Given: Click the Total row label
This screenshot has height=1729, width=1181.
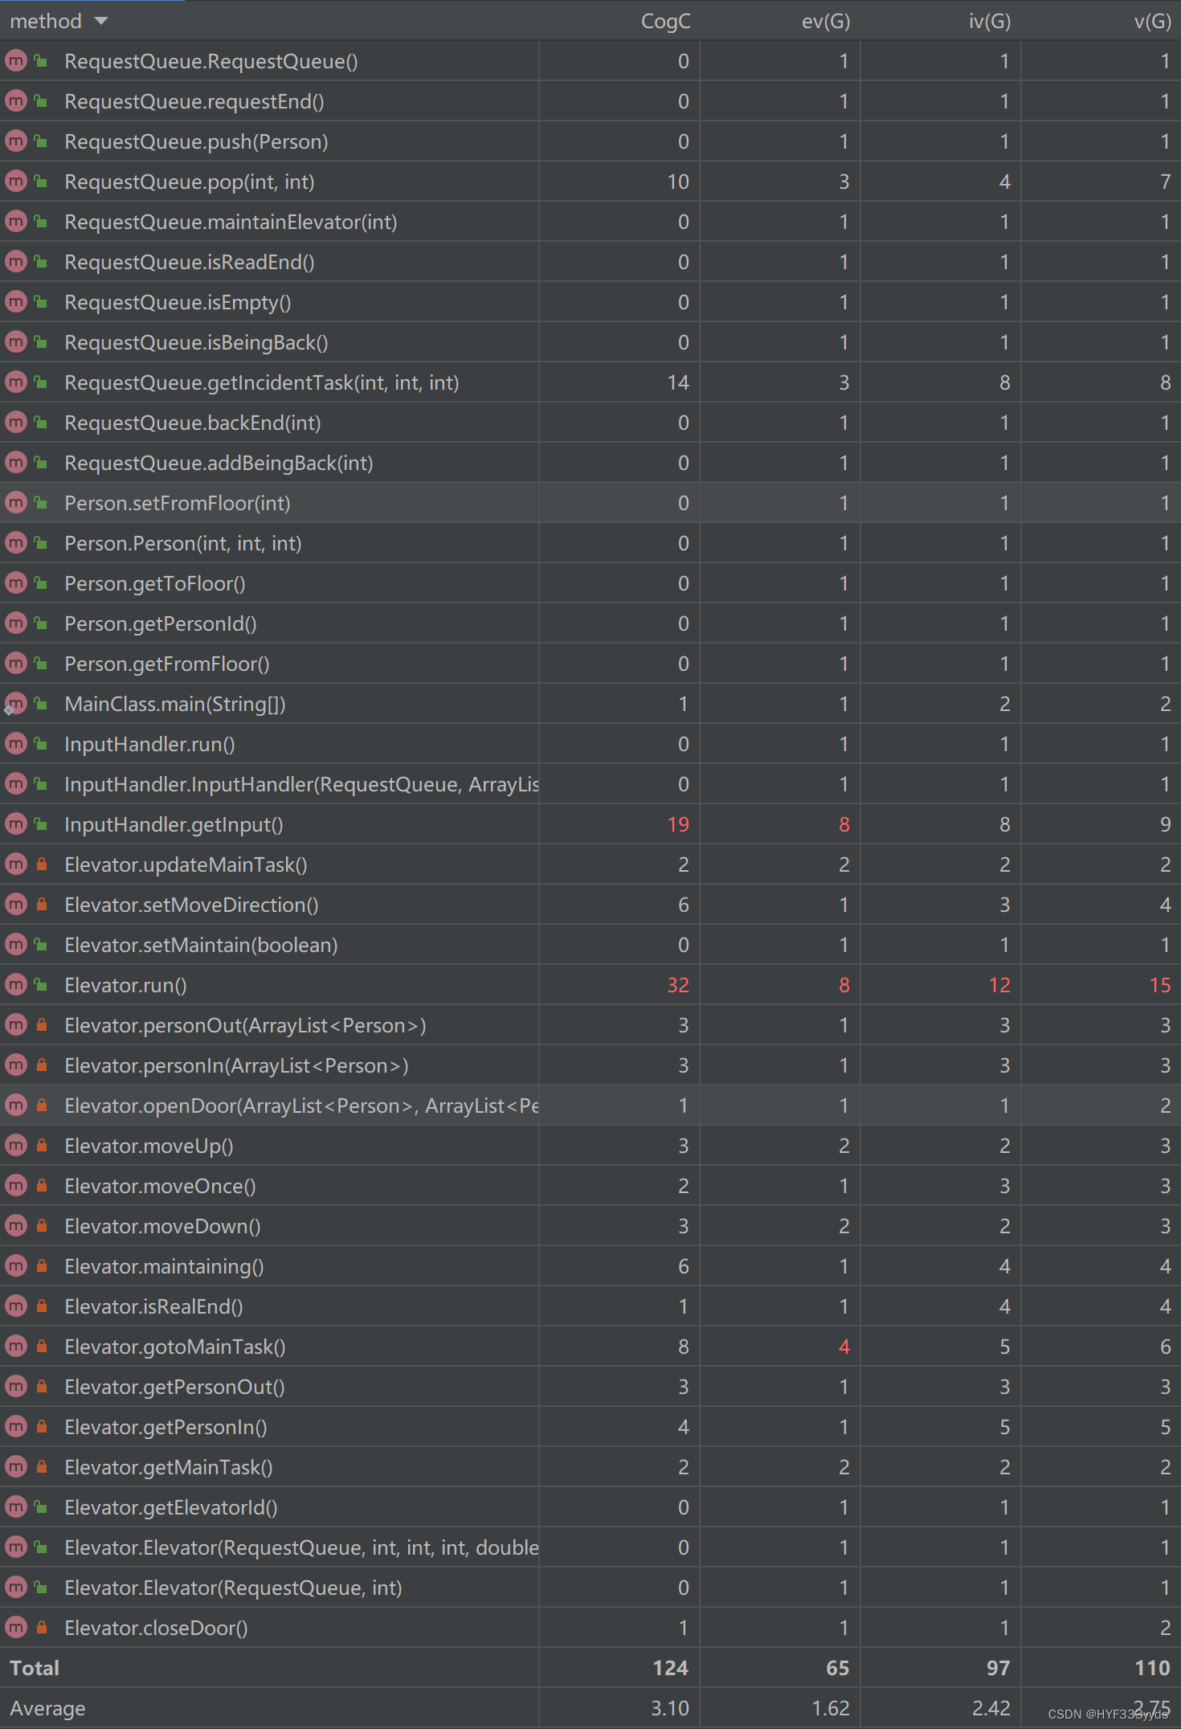Looking at the screenshot, I should coord(35,1668).
